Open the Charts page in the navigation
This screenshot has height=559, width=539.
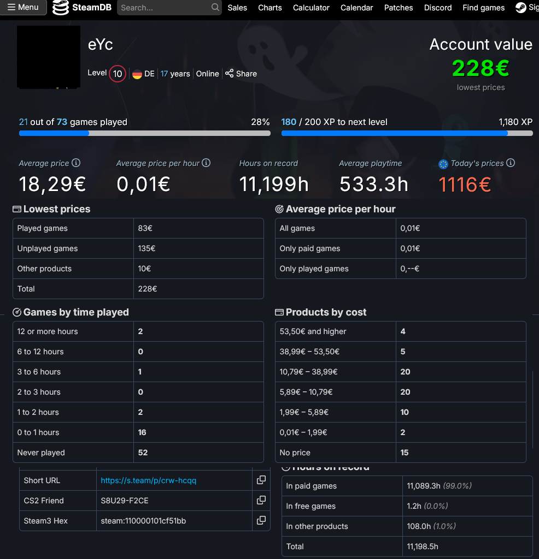tap(269, 8)
